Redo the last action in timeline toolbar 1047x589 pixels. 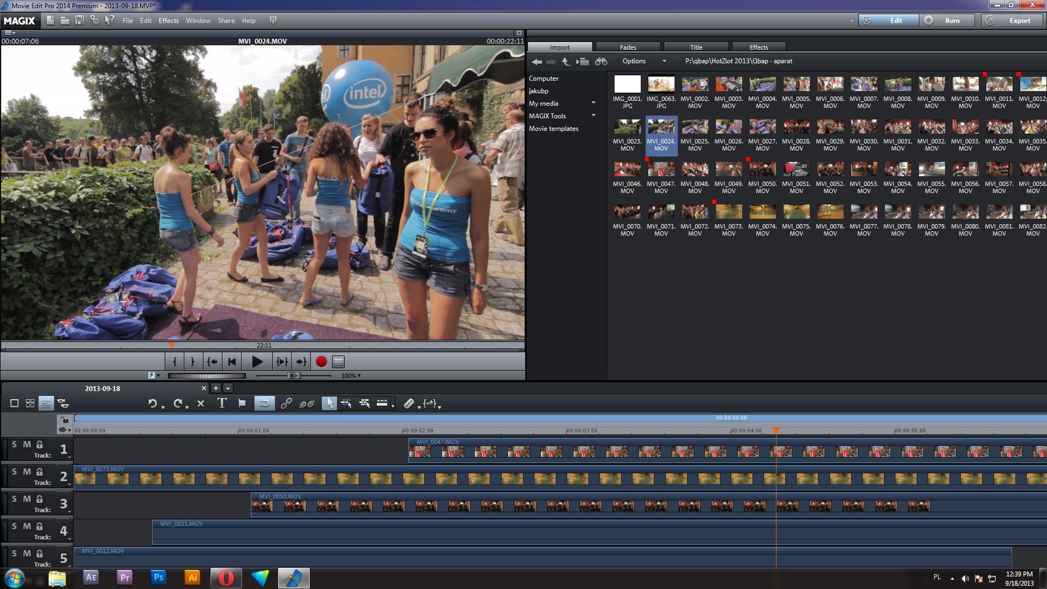(178, 403)
